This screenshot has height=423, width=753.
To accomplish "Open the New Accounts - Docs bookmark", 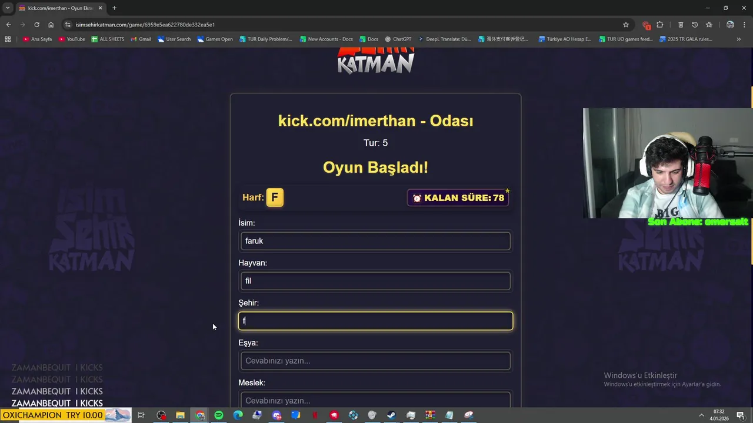I will point(326,39).
